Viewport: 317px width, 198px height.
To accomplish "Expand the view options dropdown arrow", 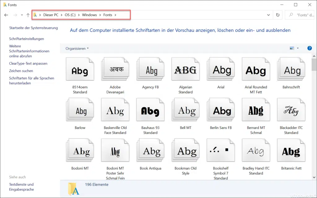I will click(x=298, y=48).
